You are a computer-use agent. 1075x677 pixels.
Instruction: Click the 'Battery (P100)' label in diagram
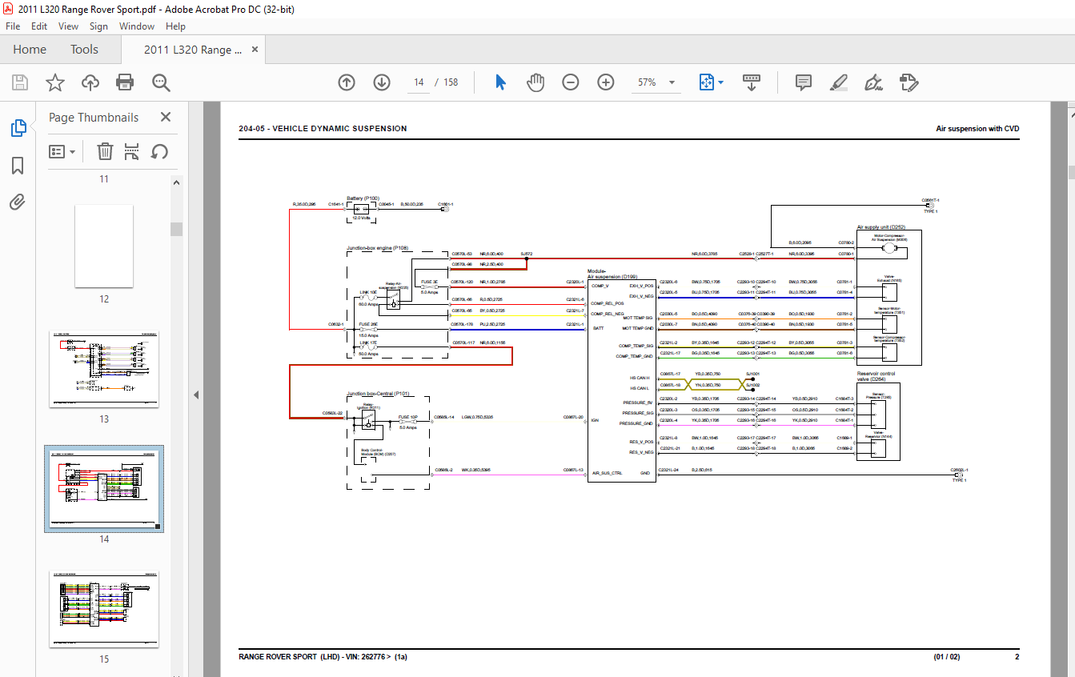coord(363,198)
